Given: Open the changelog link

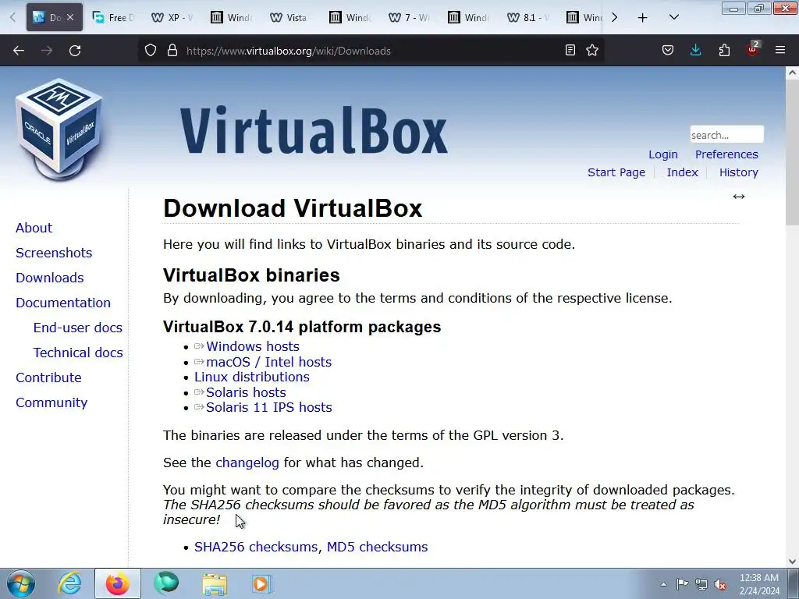Looking at the screenshot, I should click(247, 463).
